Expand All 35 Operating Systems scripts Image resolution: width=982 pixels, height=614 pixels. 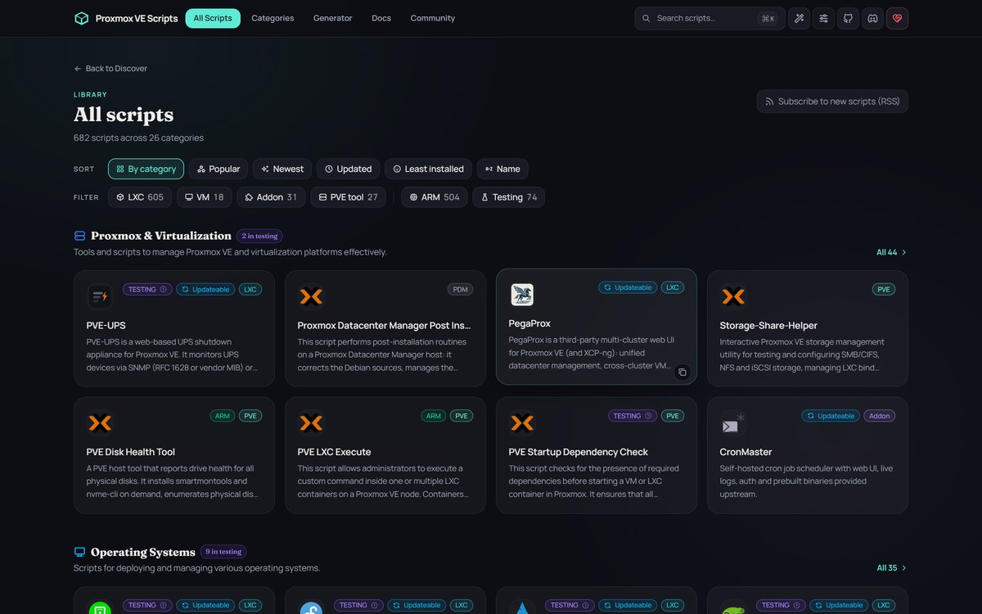pos(891,568)
